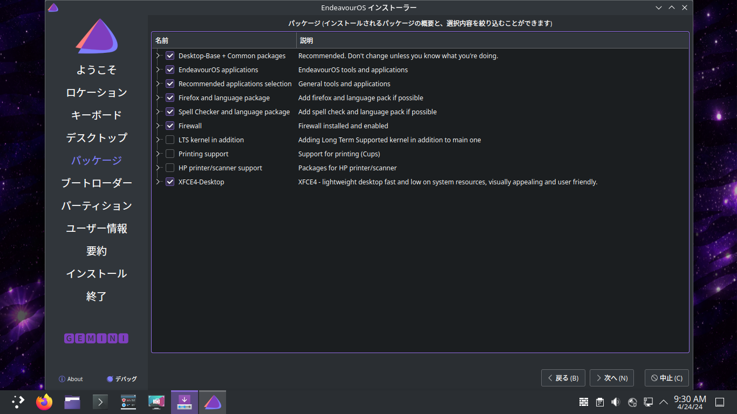Launch the screenshot tool in the taskbar

tap(156, 402)
